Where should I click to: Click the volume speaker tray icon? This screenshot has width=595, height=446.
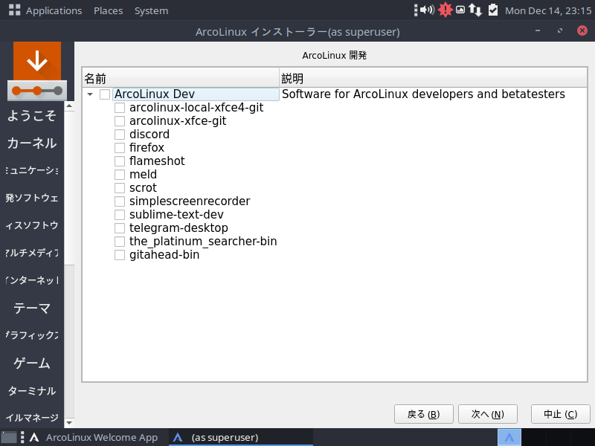pos(427,10)
